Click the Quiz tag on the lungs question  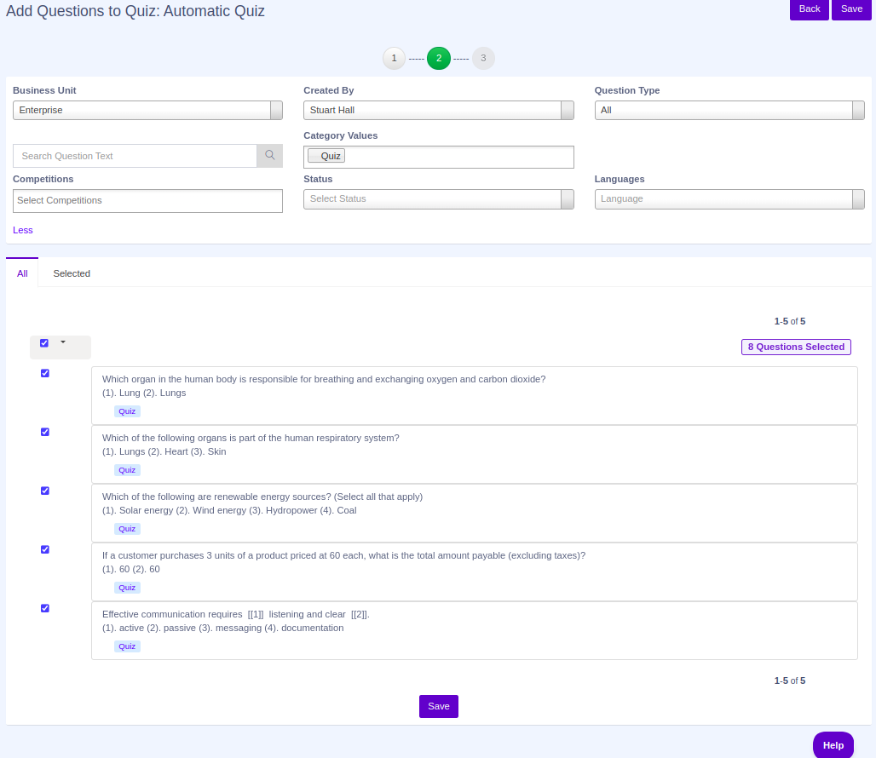[x=127, y=411]
